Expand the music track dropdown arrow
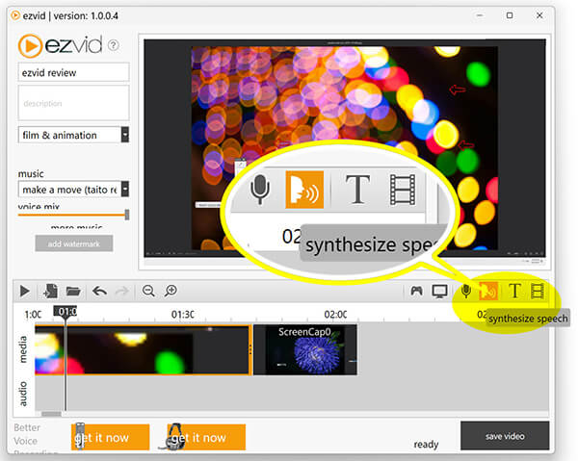Image resolution: width=578 pixels, height=461 pixels. [x=125, y=189]
